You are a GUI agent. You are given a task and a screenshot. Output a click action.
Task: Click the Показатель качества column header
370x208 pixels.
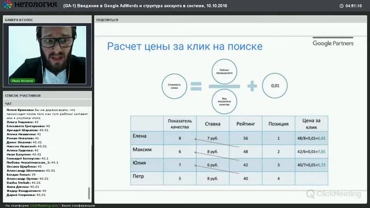(180, 124)
